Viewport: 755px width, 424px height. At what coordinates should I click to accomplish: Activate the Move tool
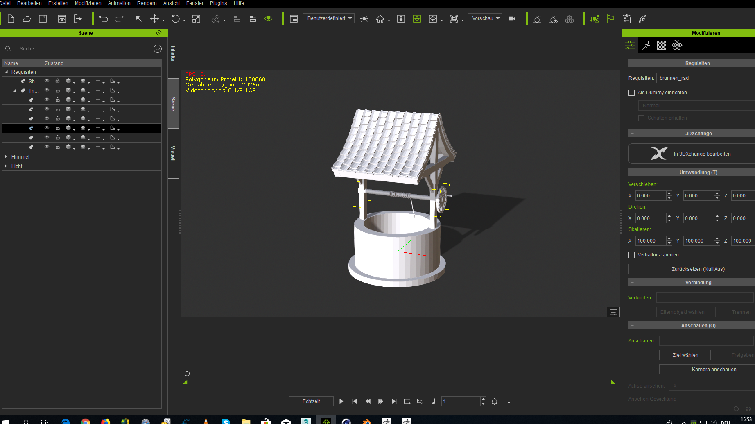(154, 18)
